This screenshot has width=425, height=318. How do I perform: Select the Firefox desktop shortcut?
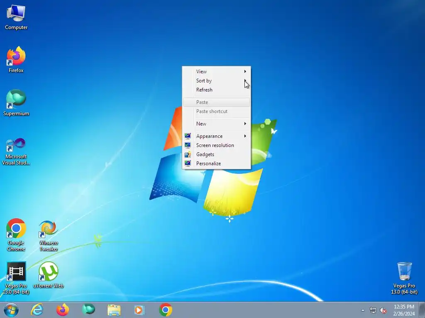[16, 60]
